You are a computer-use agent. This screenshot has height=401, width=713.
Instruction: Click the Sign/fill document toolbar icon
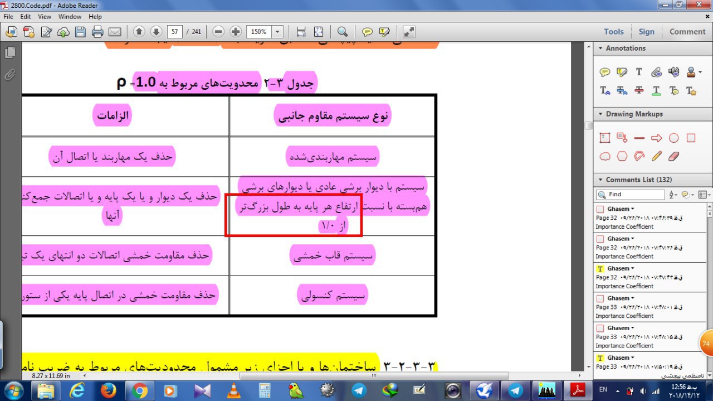(x=46, y=32)
